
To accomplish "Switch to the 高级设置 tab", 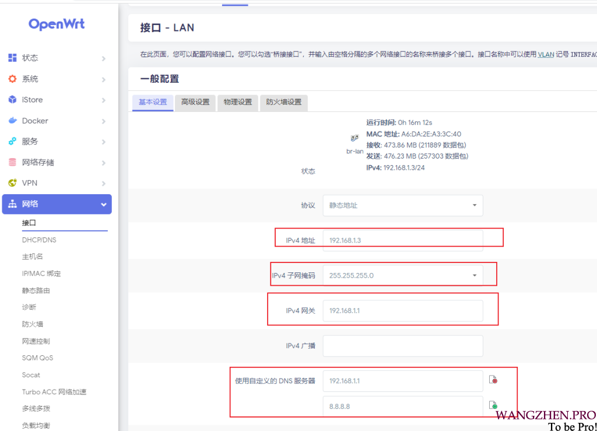I will point(195,102).
